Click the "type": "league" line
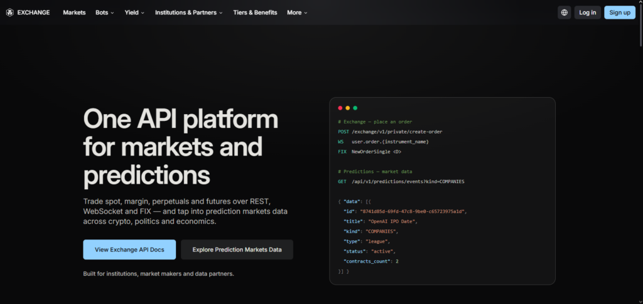 pyautogui.click(x=367, y=241)
